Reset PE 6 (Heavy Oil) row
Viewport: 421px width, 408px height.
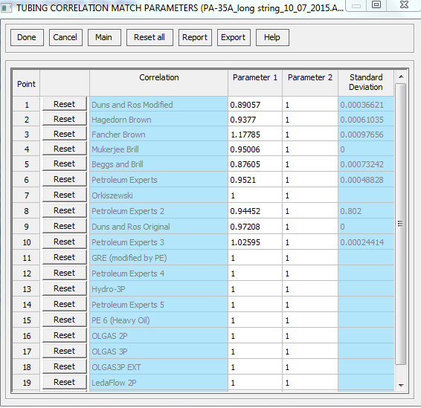click(x=65, y=320)
